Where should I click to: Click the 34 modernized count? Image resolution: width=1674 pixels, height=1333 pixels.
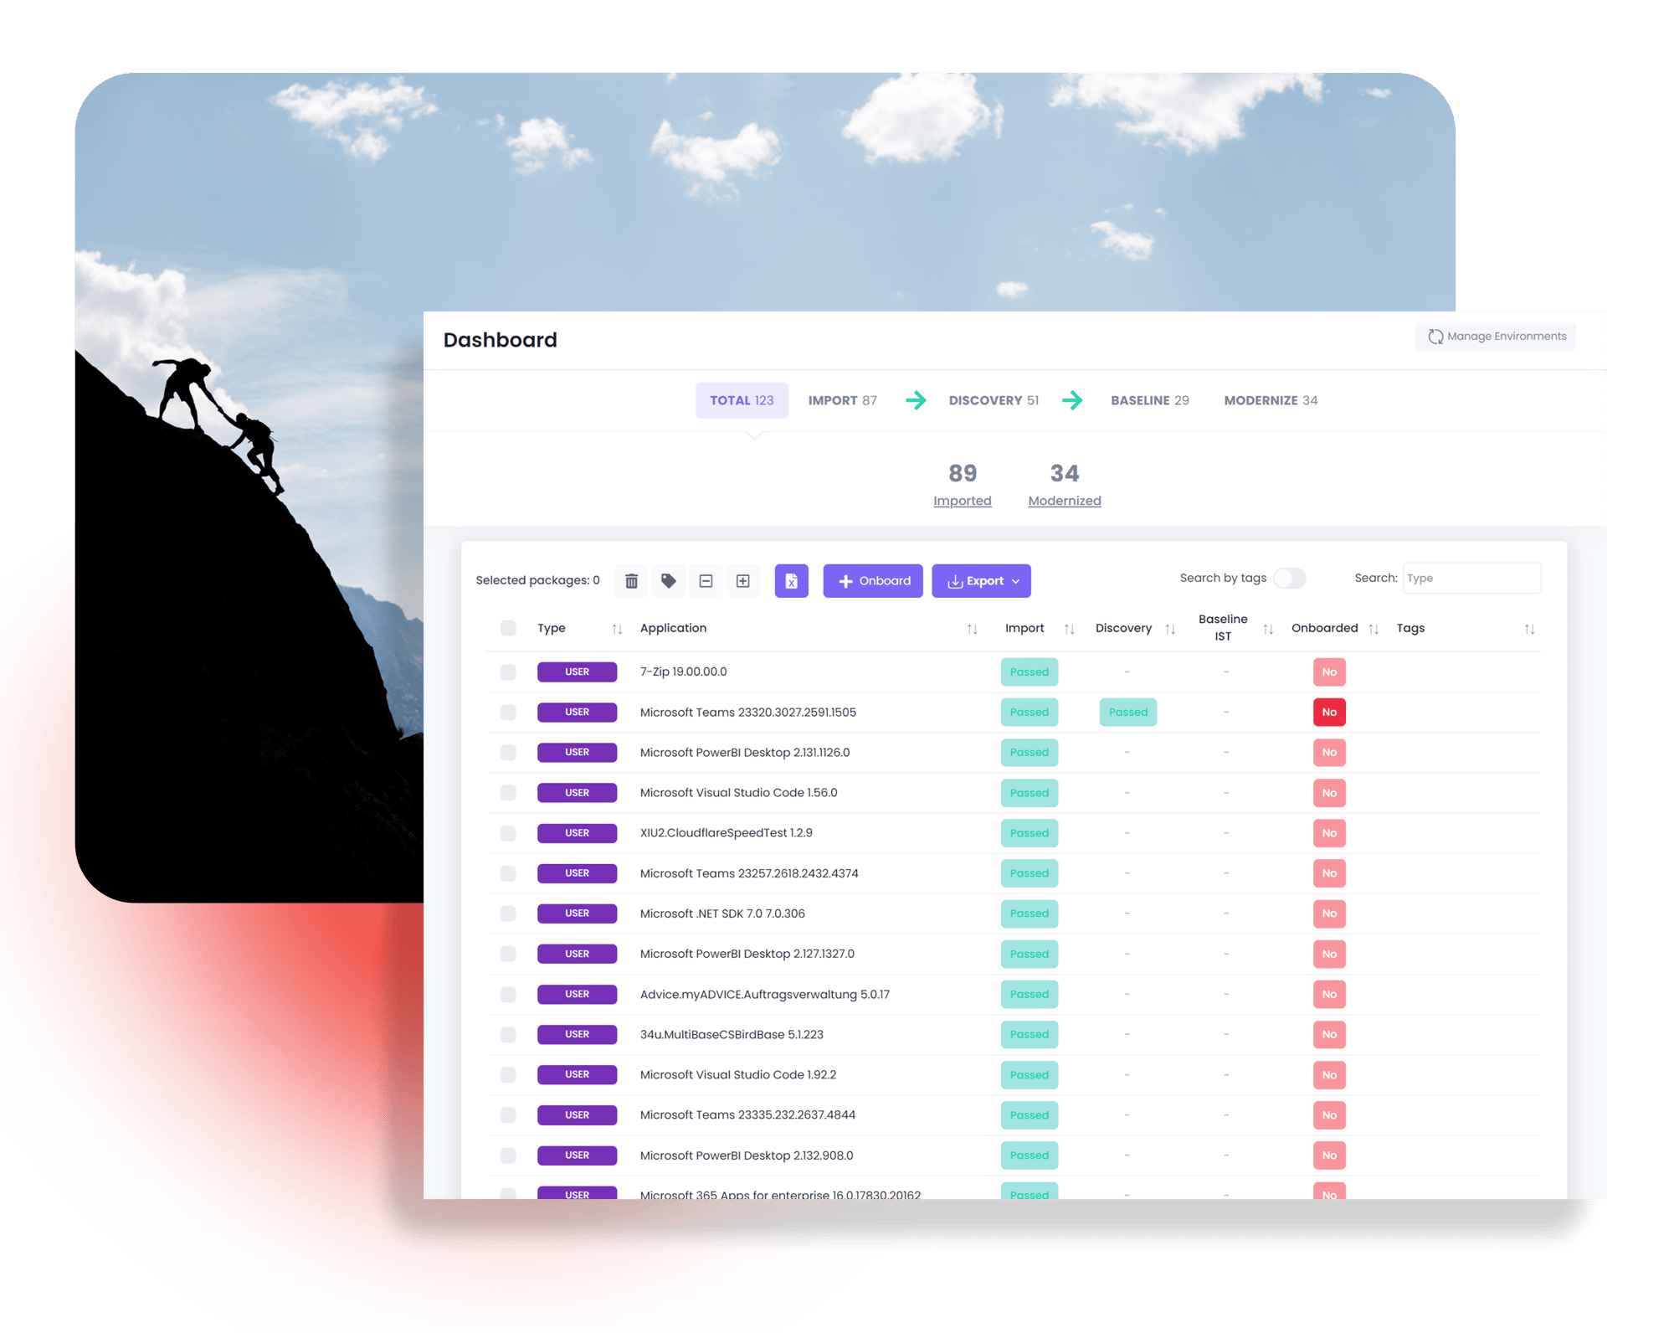pyautogui.click(x=1064, y=473)
